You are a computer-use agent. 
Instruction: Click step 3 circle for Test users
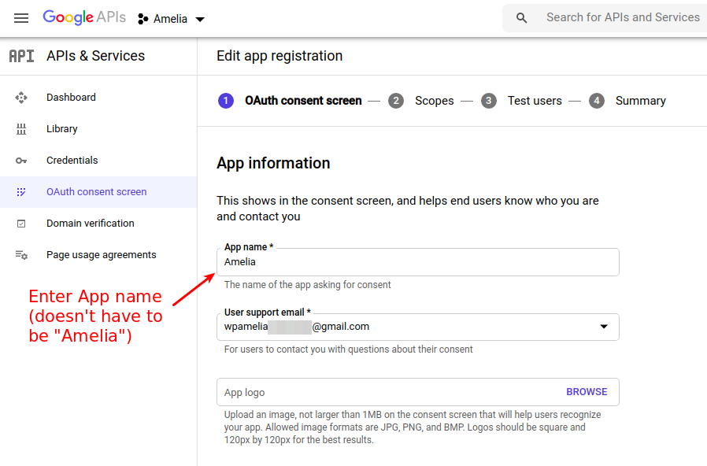pos(489,101)
